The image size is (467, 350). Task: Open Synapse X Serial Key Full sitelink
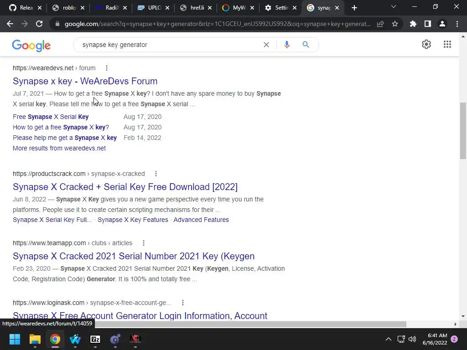tap(52, 220)
